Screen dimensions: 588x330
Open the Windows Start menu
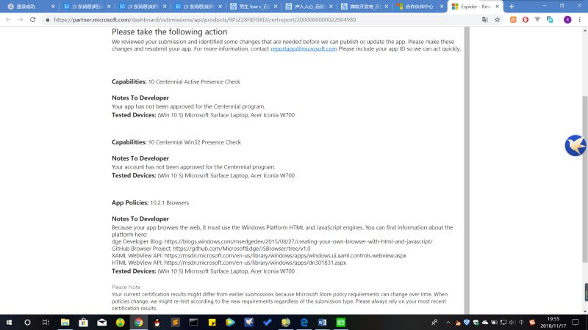(9, 322)
